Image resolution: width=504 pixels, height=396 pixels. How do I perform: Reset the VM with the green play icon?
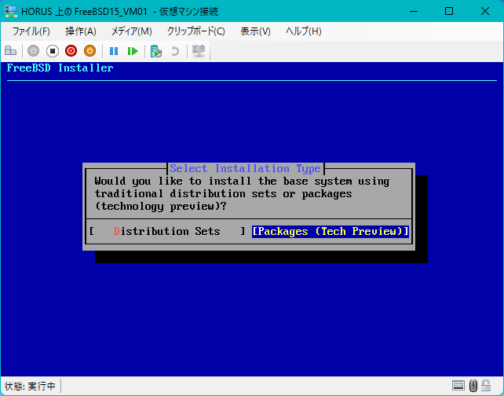click(x=133, y=51)
